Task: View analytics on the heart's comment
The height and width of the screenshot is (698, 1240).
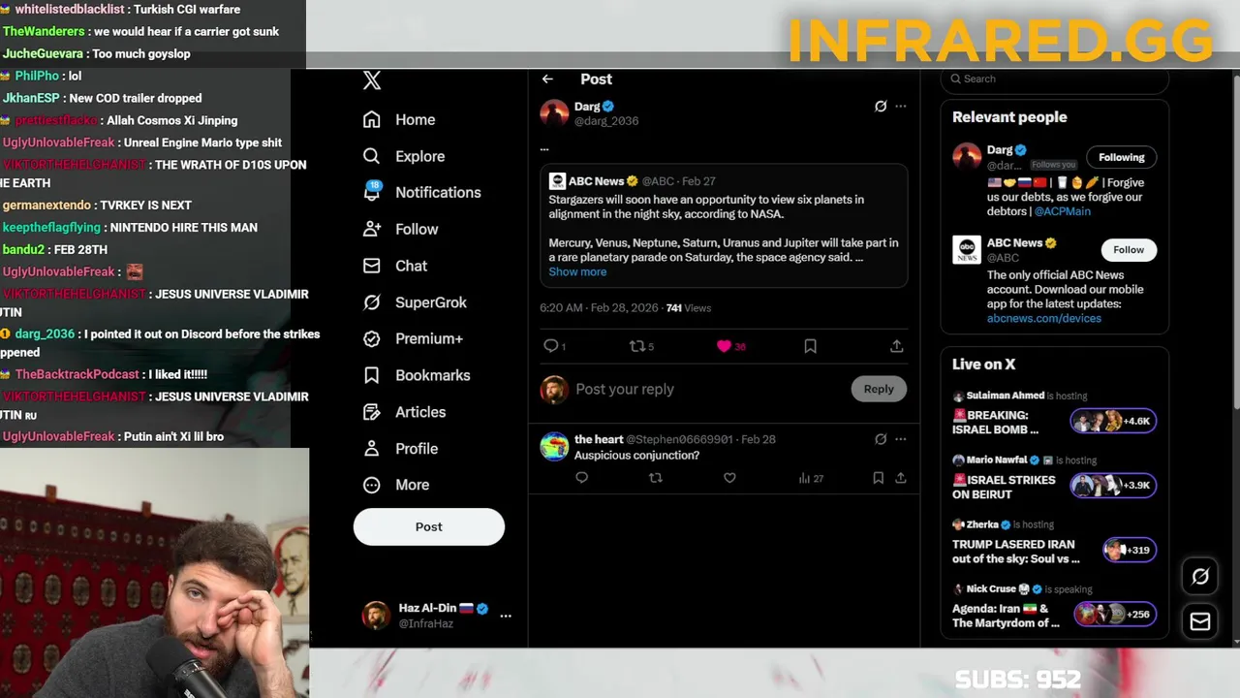Action: [811, 478]
